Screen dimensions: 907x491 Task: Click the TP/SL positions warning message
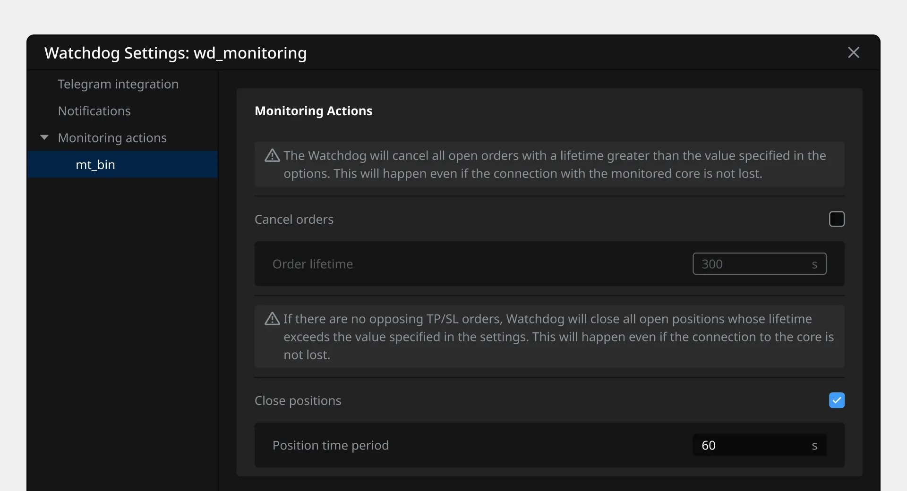pyautogui.click(x=557, y=337)
